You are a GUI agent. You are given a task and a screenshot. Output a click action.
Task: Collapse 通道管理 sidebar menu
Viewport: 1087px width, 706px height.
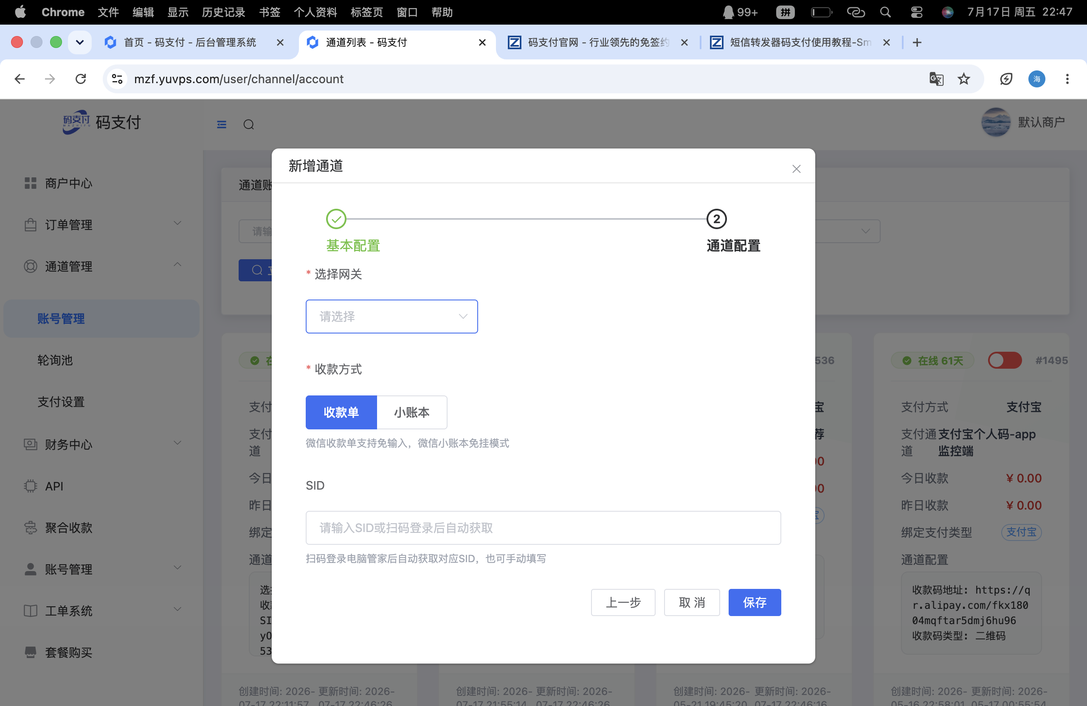click(101, 266)
